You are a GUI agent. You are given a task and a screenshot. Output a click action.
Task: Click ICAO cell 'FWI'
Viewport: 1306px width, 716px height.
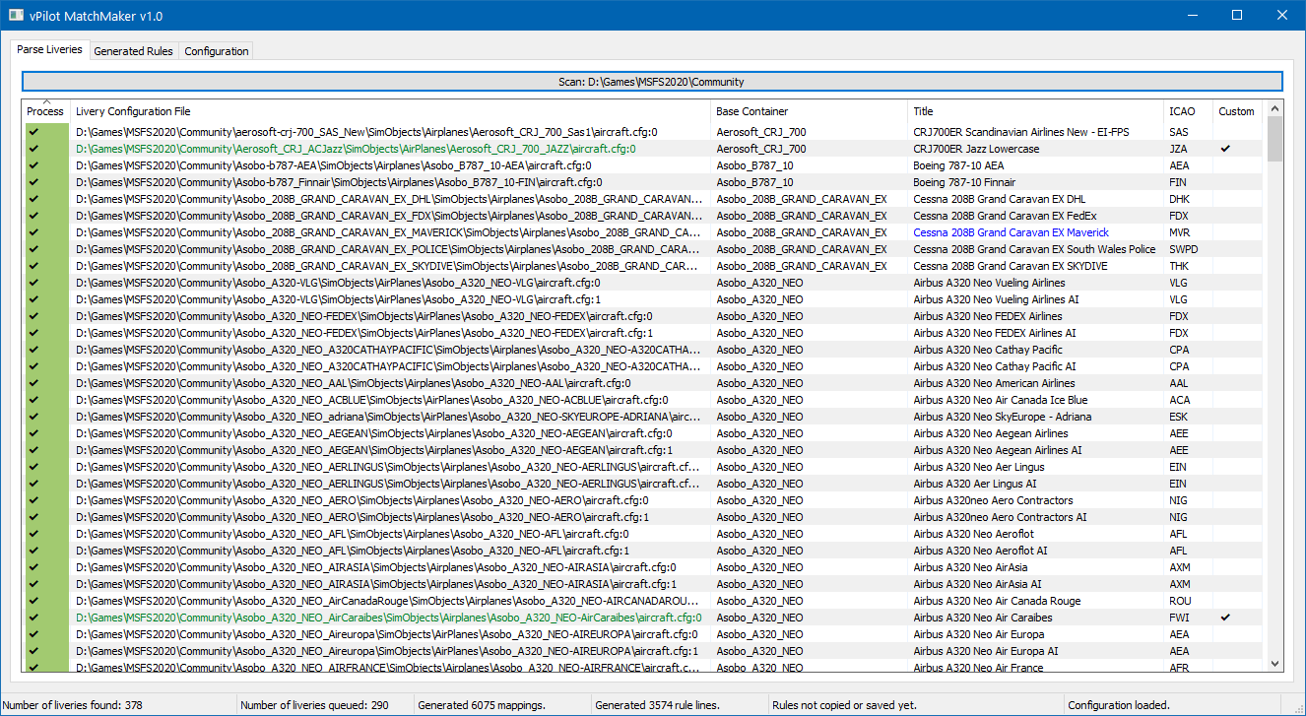pyautogui.click(x=1179, y=618)
